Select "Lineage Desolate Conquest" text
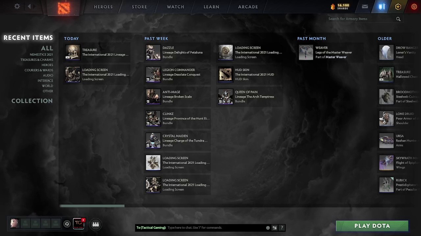 181,74
